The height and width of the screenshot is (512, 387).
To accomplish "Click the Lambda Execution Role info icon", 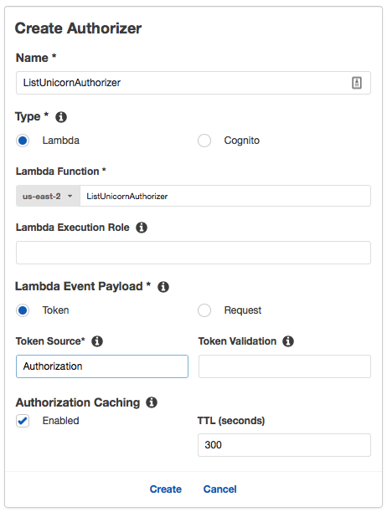I will [x=142, y=228].
